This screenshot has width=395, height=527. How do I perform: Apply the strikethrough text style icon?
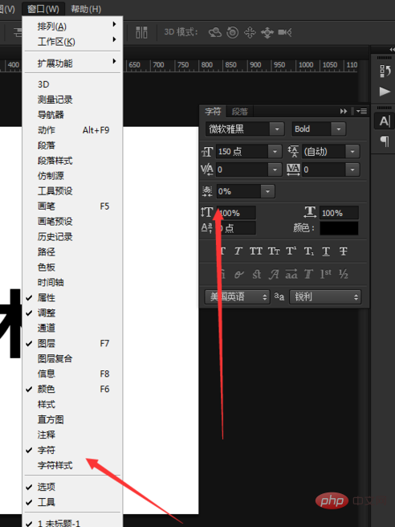pos(343,251)
